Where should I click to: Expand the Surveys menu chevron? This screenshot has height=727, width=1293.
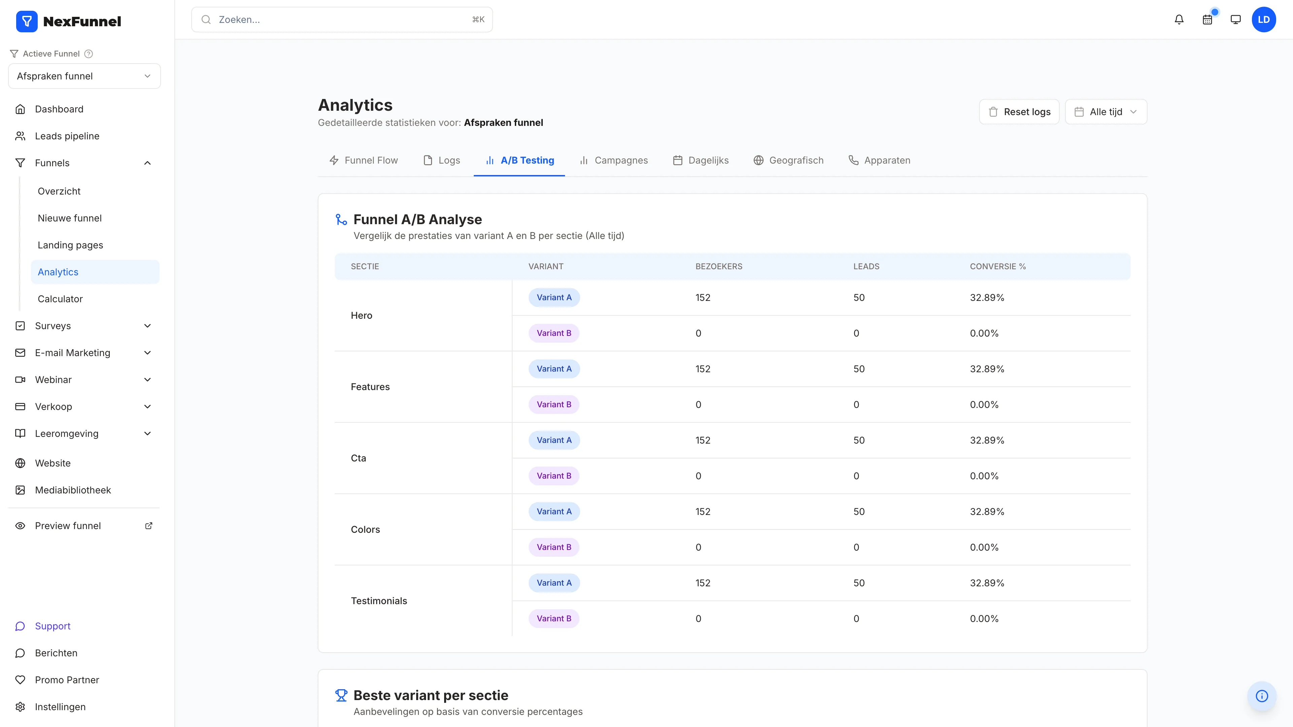click(147, 325)
